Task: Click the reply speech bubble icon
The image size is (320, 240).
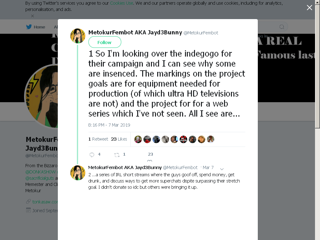Action: (92, 155)
